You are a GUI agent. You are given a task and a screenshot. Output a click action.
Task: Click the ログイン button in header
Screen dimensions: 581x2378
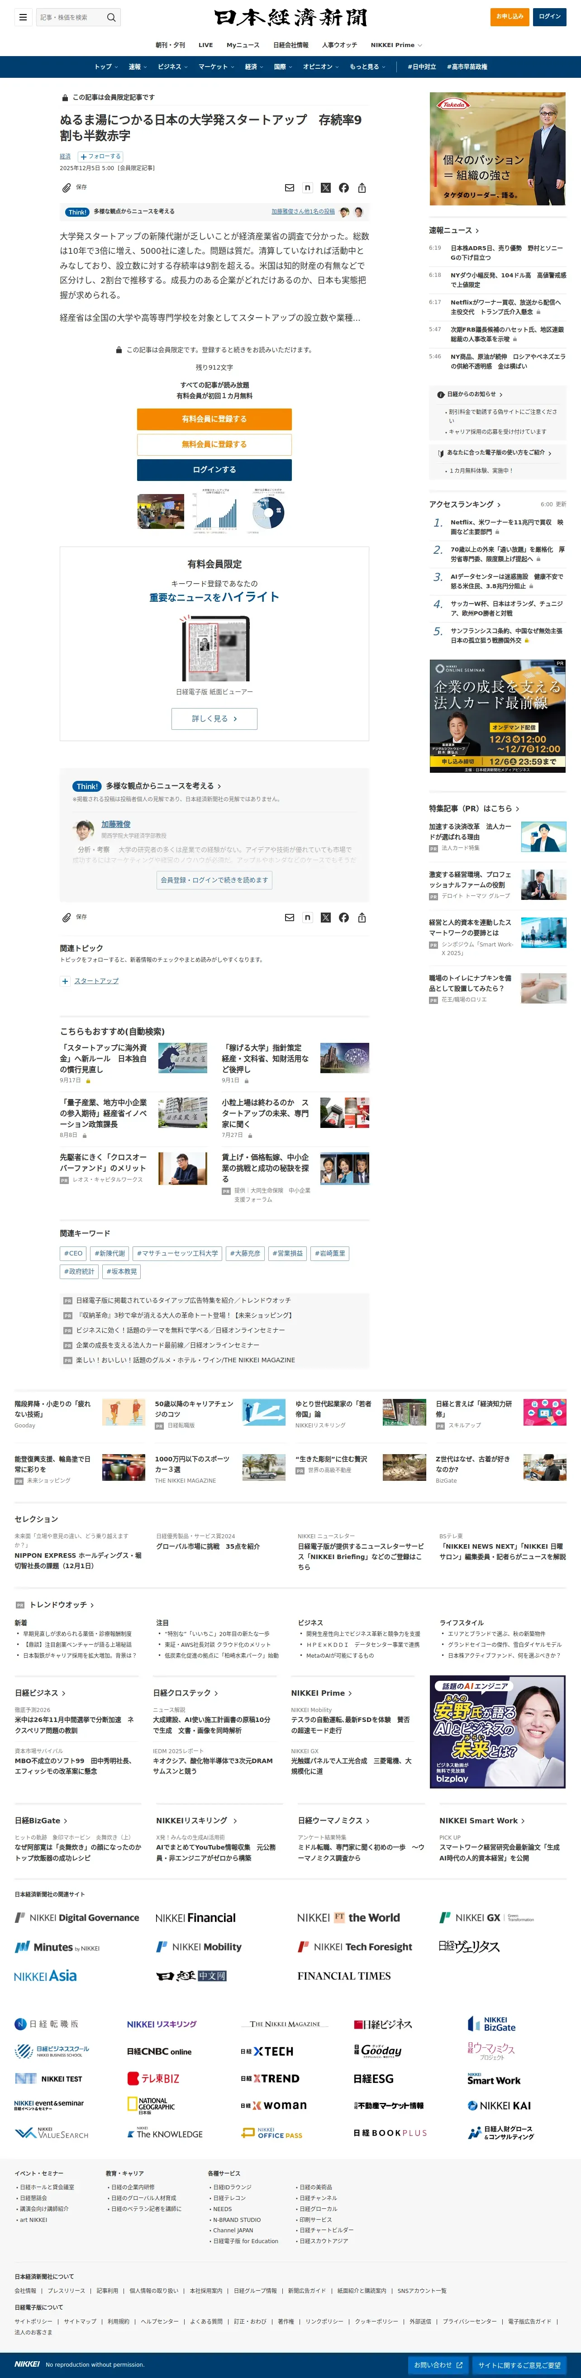click(x=550, y=17)
